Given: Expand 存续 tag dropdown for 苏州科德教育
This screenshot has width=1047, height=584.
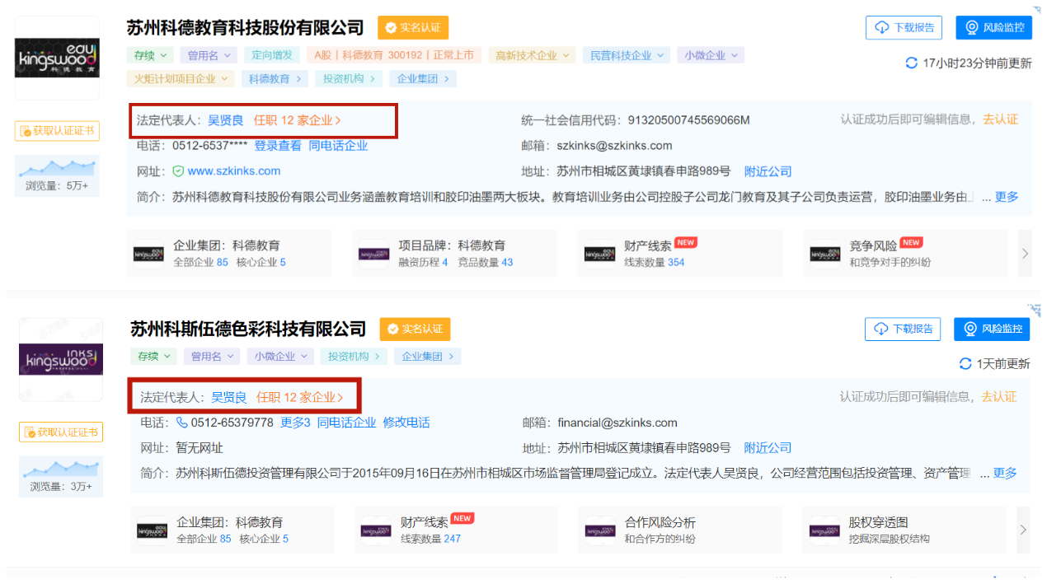Looking at the screenshot, I should 150,55.
